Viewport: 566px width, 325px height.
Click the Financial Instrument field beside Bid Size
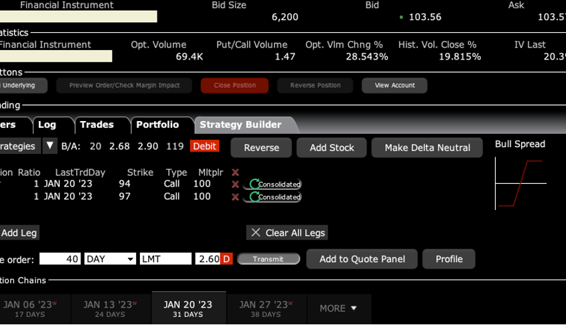click(78, 17)
